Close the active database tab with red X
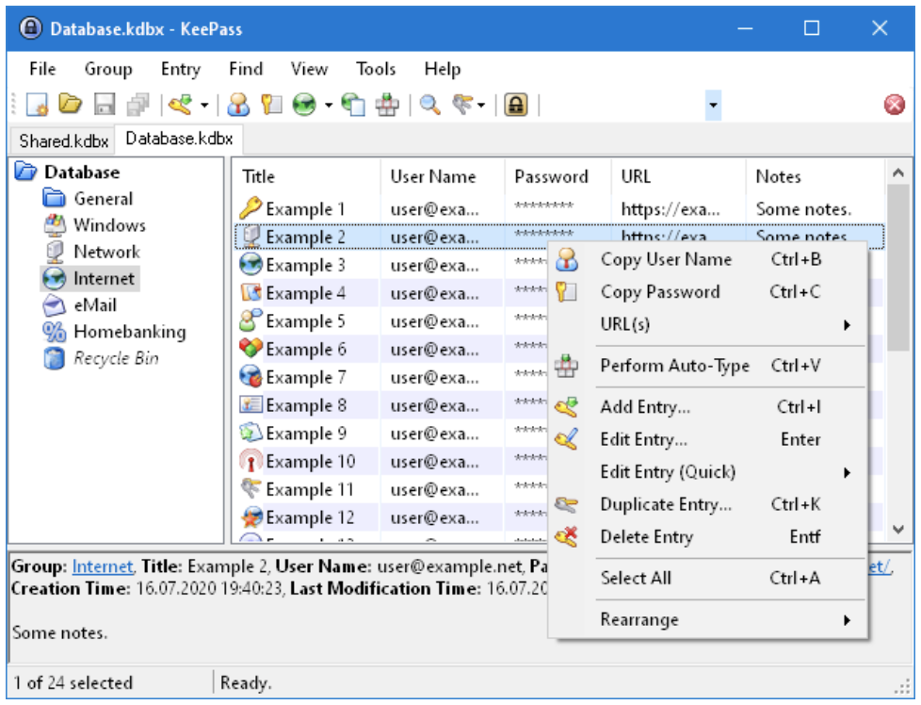The width and height of the screenshot is (921, 705). [x=895, y=105]
